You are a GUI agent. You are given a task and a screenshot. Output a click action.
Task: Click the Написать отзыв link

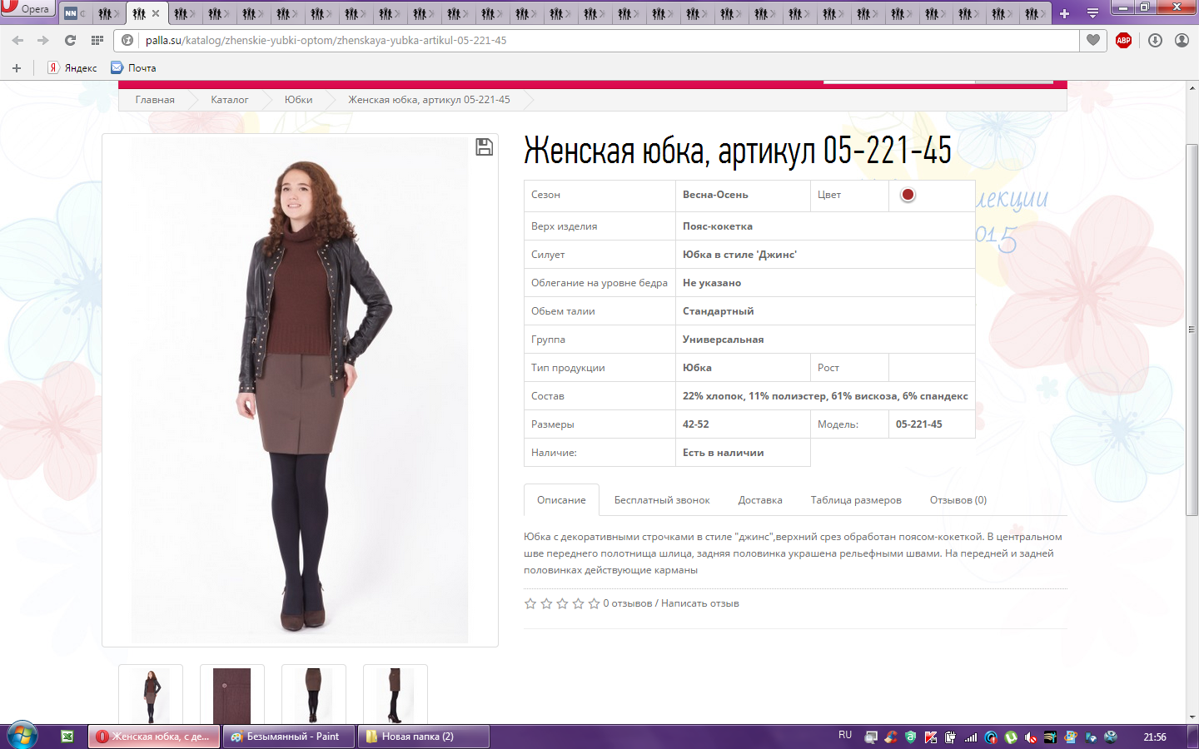[x=699, y=603]
